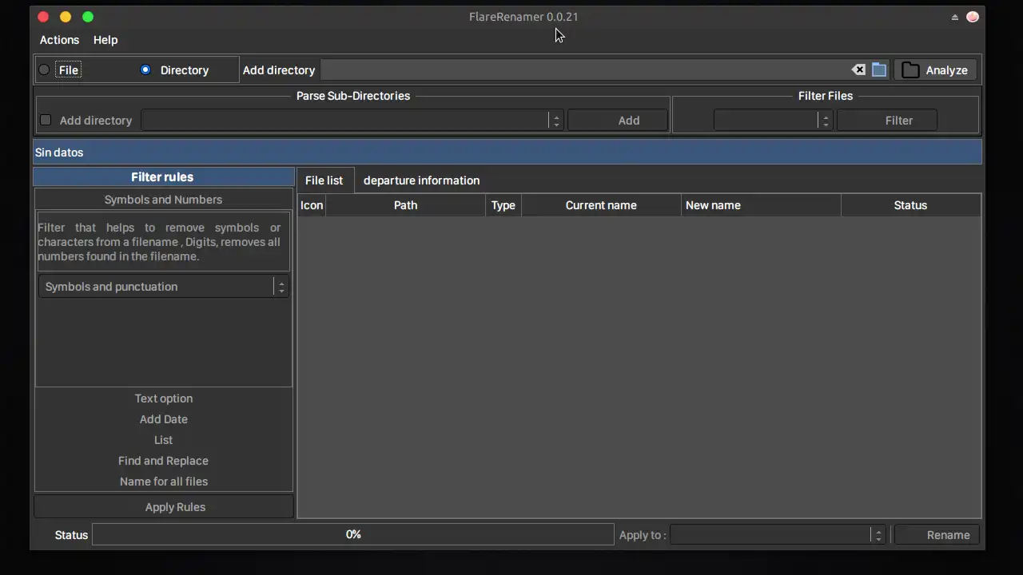Sort by the Current name column header

pos(601,205)
